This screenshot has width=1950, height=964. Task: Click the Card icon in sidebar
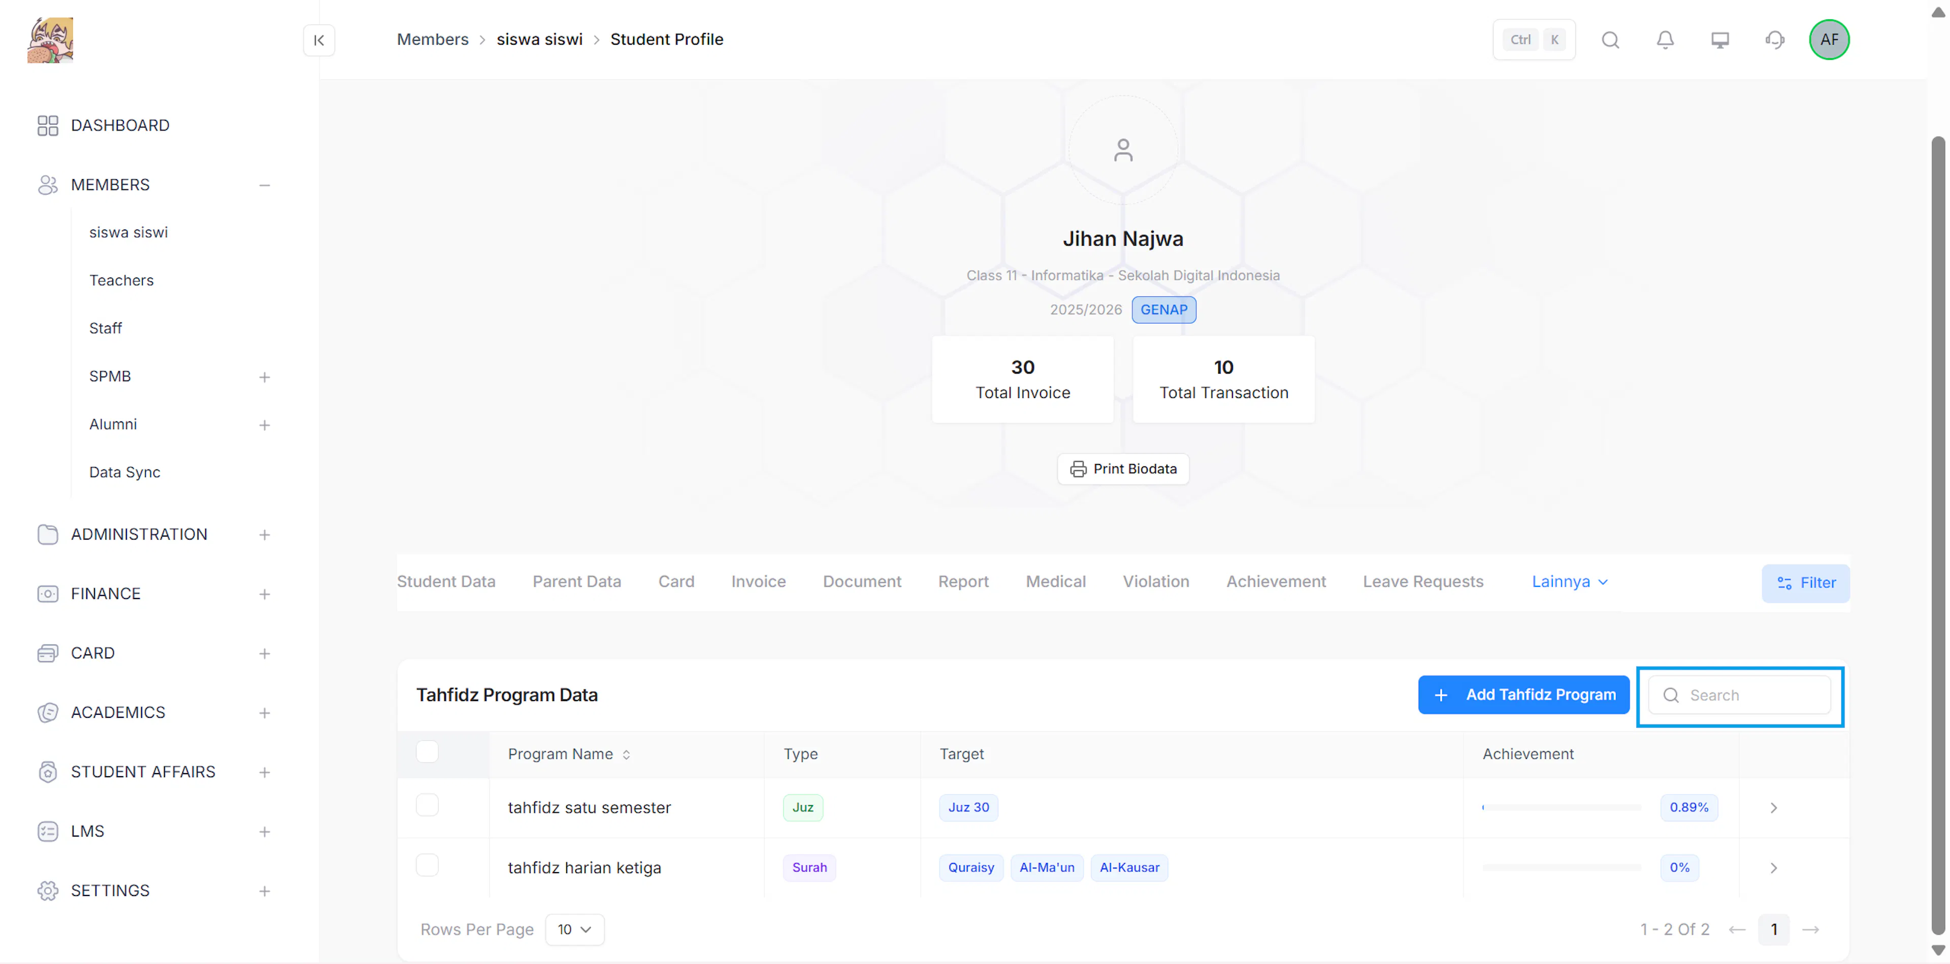pyautogui.click(x=48, y=653)
